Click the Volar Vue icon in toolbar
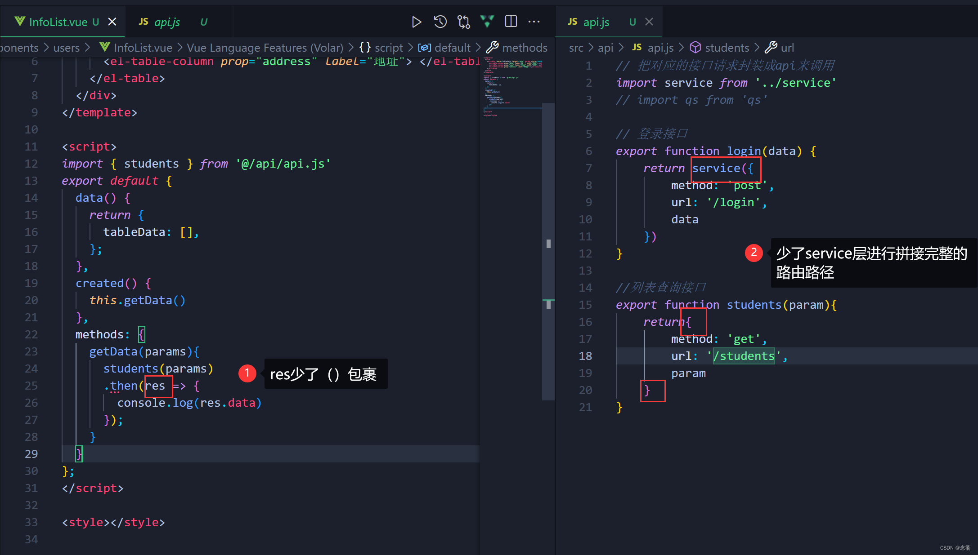The width and height of the screenshot is (978, 555). click(487, 21)
